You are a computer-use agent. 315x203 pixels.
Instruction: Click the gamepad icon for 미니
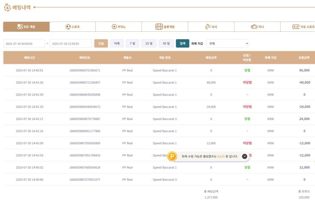coord(254,27)
